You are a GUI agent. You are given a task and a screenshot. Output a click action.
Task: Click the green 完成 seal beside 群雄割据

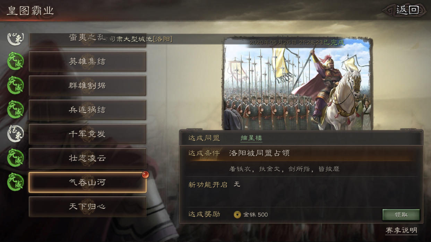click(x=16, y=86)
